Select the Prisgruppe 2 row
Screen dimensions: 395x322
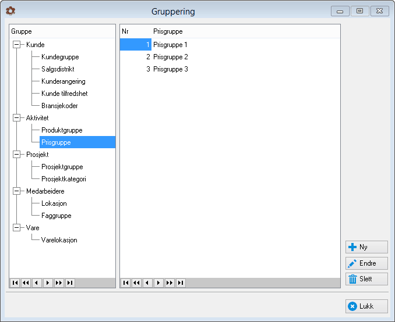230,57
